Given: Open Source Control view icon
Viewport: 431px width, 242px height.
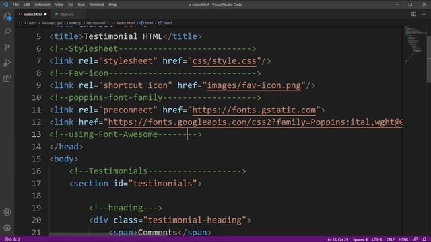Looking at the screenshot, I should [x=7, y=47].
